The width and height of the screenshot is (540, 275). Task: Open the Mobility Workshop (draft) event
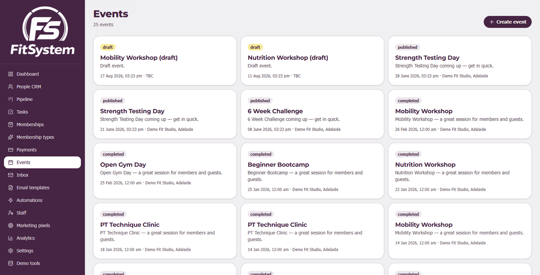point(165,61)
